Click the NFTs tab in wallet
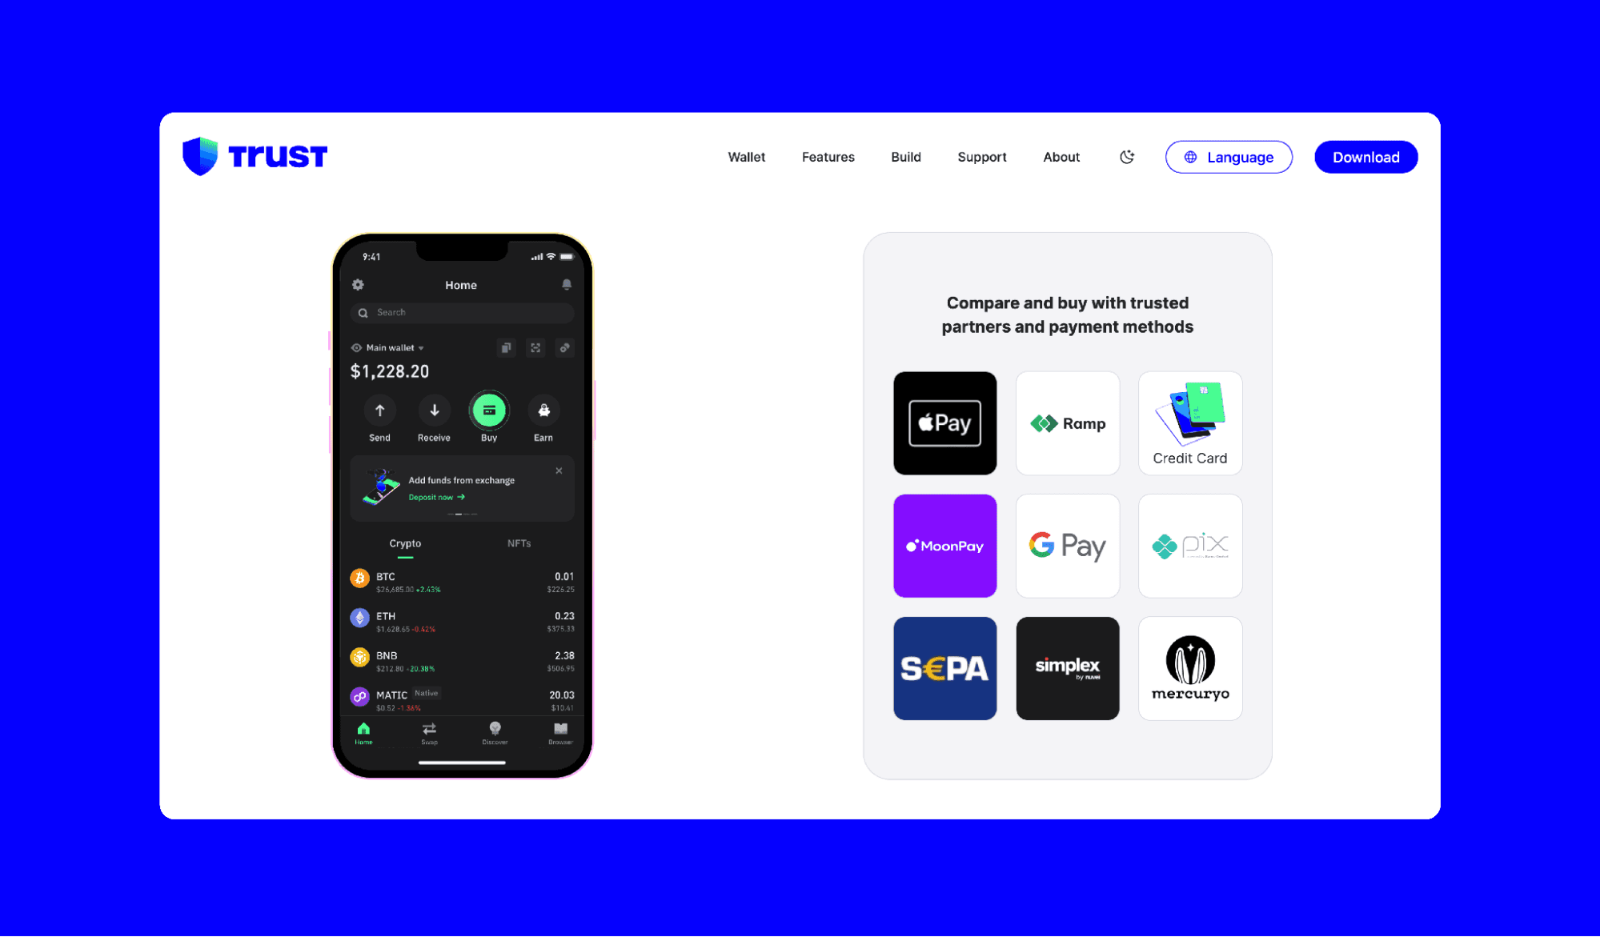 515,543
